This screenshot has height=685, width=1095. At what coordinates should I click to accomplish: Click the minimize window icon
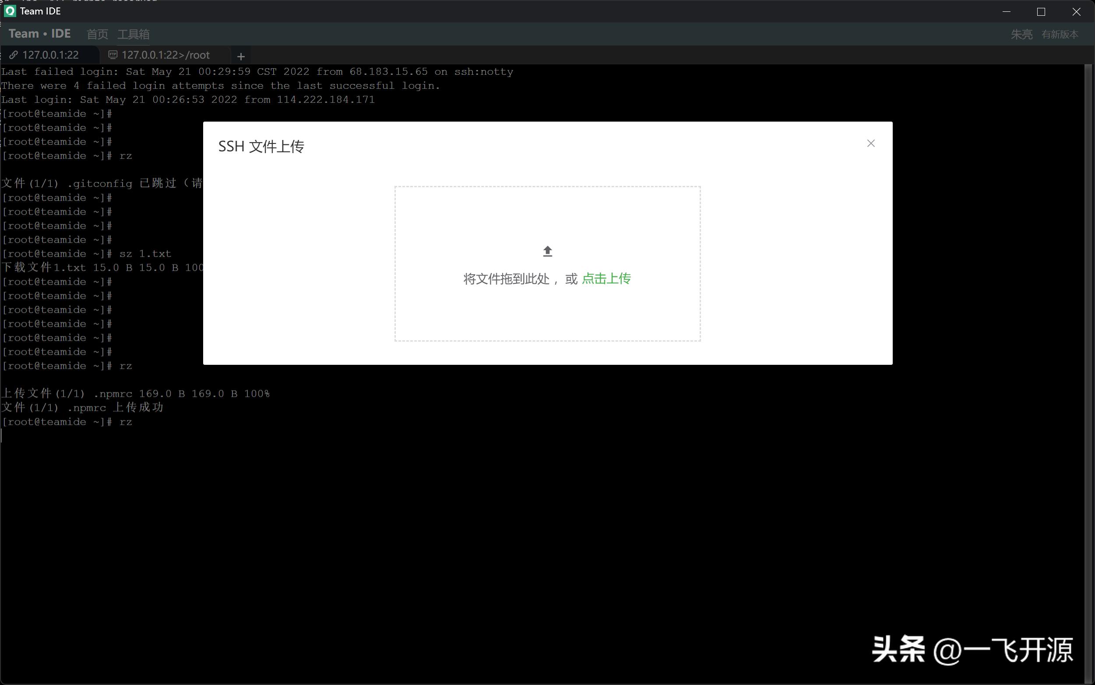pos(1007,12)
